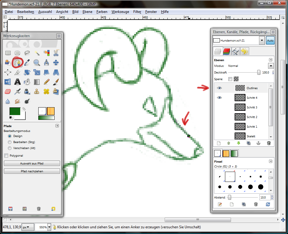The height and width of the screenshot is (234, 288).
Task: Open the Pinsel panel configuration menu
Action: coord(271,161)
